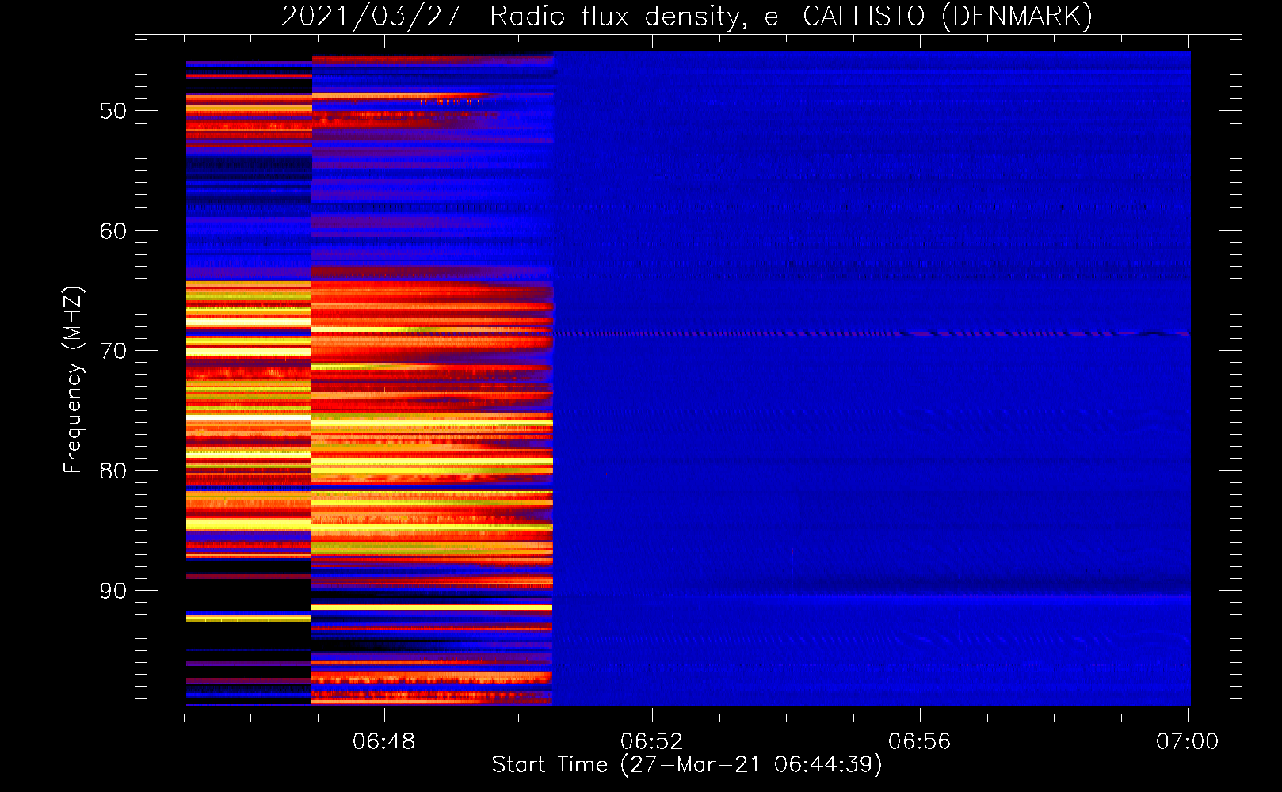Select the 06:52 time tick label
The height and width of the screenshot is (792, 1282).
click(x=651, y=742)
